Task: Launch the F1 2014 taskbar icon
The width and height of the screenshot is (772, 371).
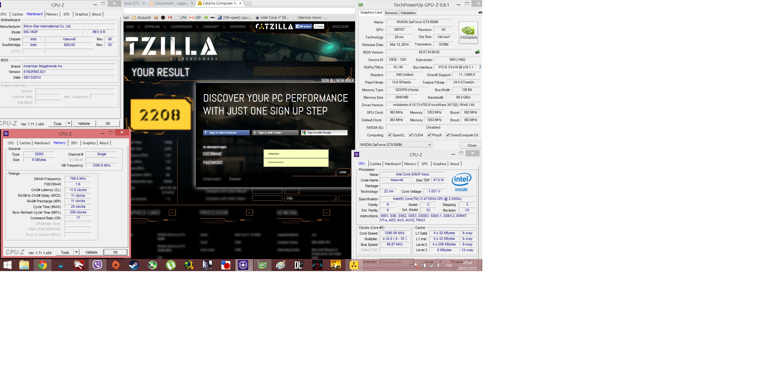Action: click(x=336, y=265)
